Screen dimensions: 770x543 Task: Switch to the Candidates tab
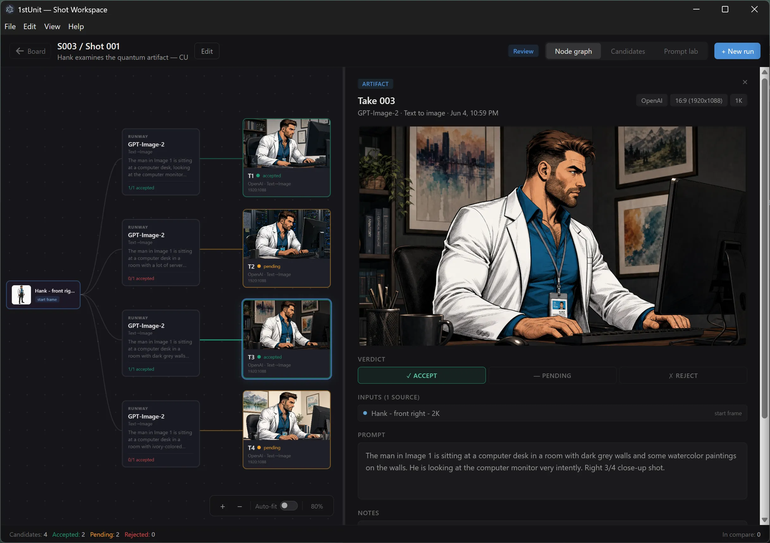tap(627, 51)
